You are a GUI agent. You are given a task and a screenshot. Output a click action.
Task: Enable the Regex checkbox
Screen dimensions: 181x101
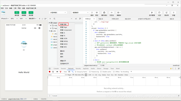click(66, 75)
